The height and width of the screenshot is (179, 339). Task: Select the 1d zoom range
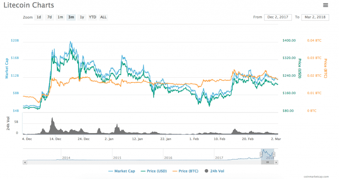(x=39, y=17)
